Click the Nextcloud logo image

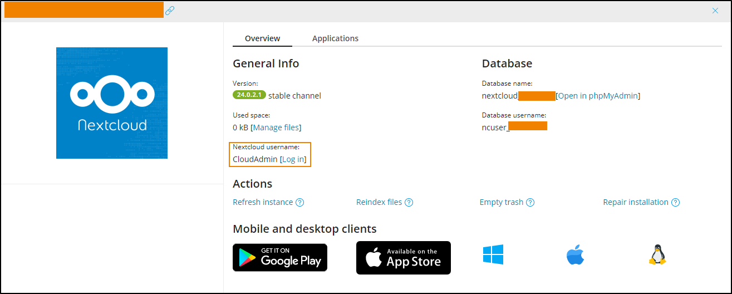click(x=112, y=103)
